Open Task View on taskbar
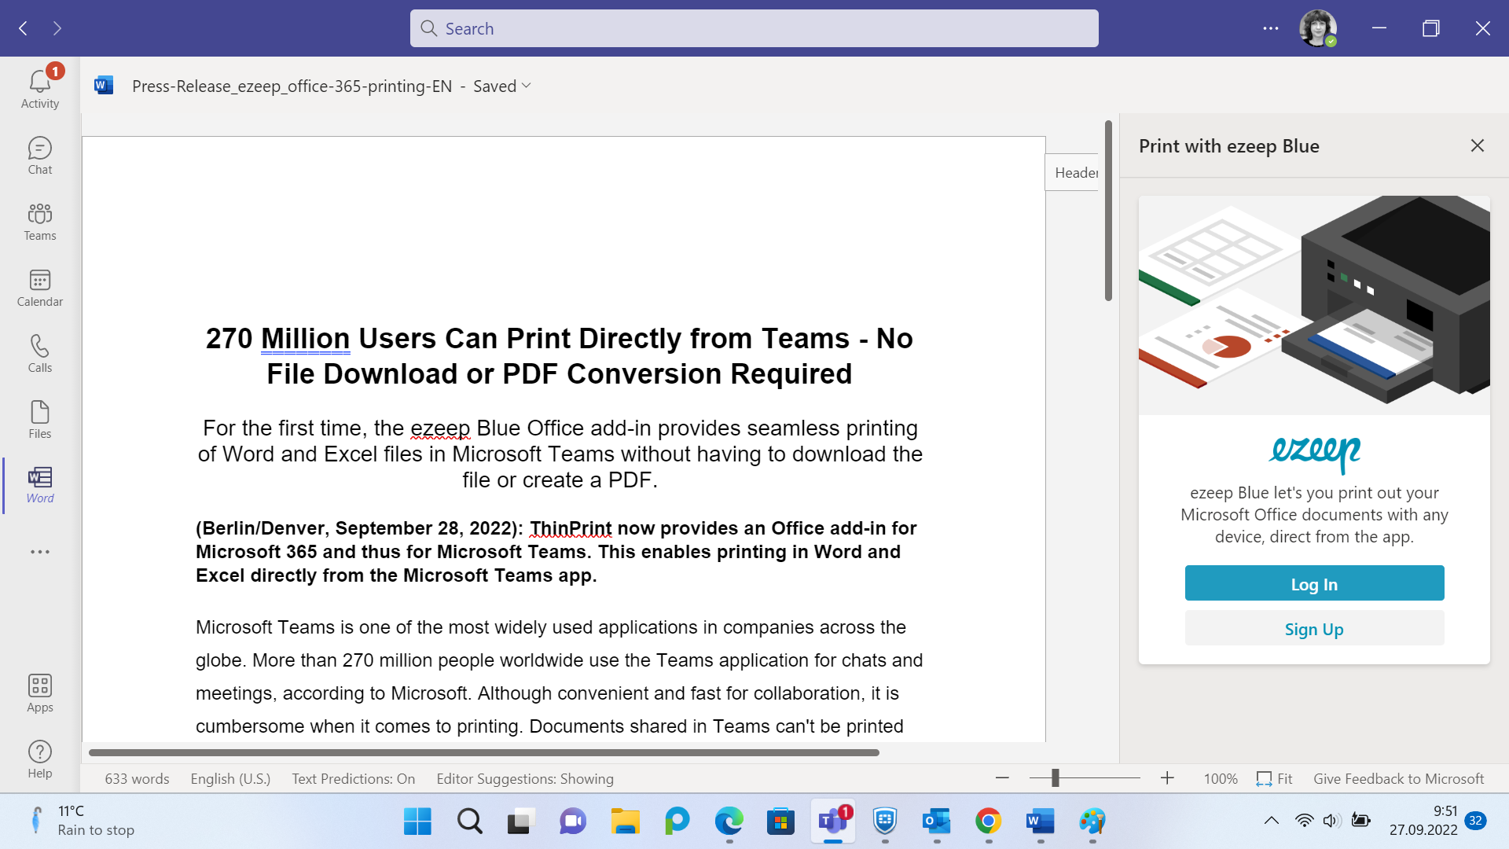1509x849 pixels. point(521,821)
